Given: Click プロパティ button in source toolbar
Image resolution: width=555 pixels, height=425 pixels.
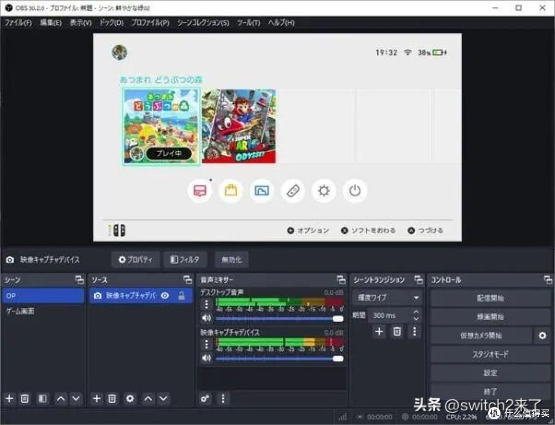Looking at the screenshot, I should pyautogui.click(x=136, y=260).
